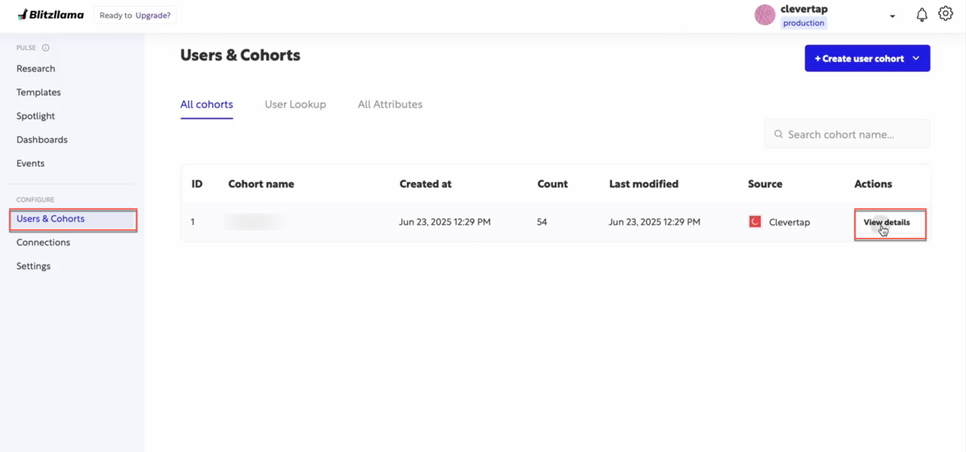Open the settings gear icon
966x452 pixels.
(x=945, y=13)
